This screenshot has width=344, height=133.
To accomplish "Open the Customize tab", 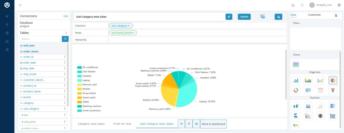I will [314, 15].
